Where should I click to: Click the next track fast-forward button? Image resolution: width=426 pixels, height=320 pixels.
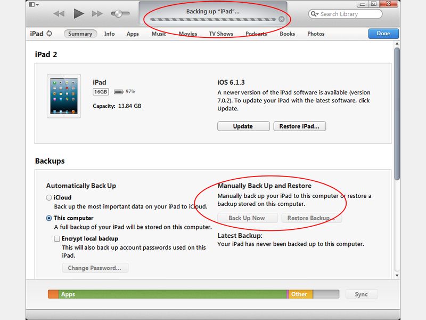point(97,14)
